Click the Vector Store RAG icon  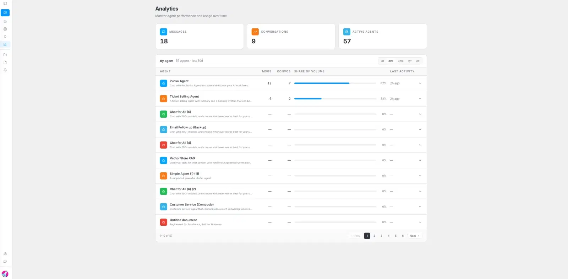(164, 161)
